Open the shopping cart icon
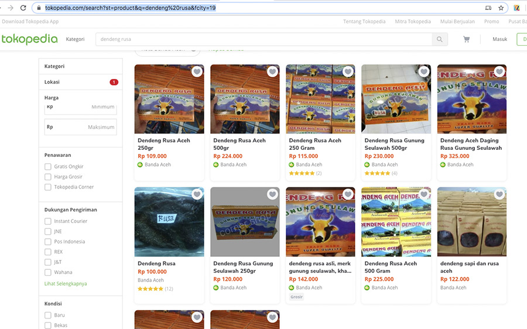Screen dimensions: 527x329 [466, 39]
